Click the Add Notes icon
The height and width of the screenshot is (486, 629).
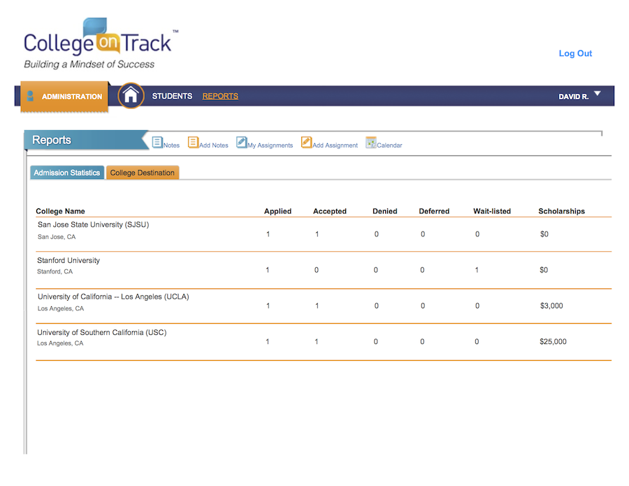tap(194, 142)
